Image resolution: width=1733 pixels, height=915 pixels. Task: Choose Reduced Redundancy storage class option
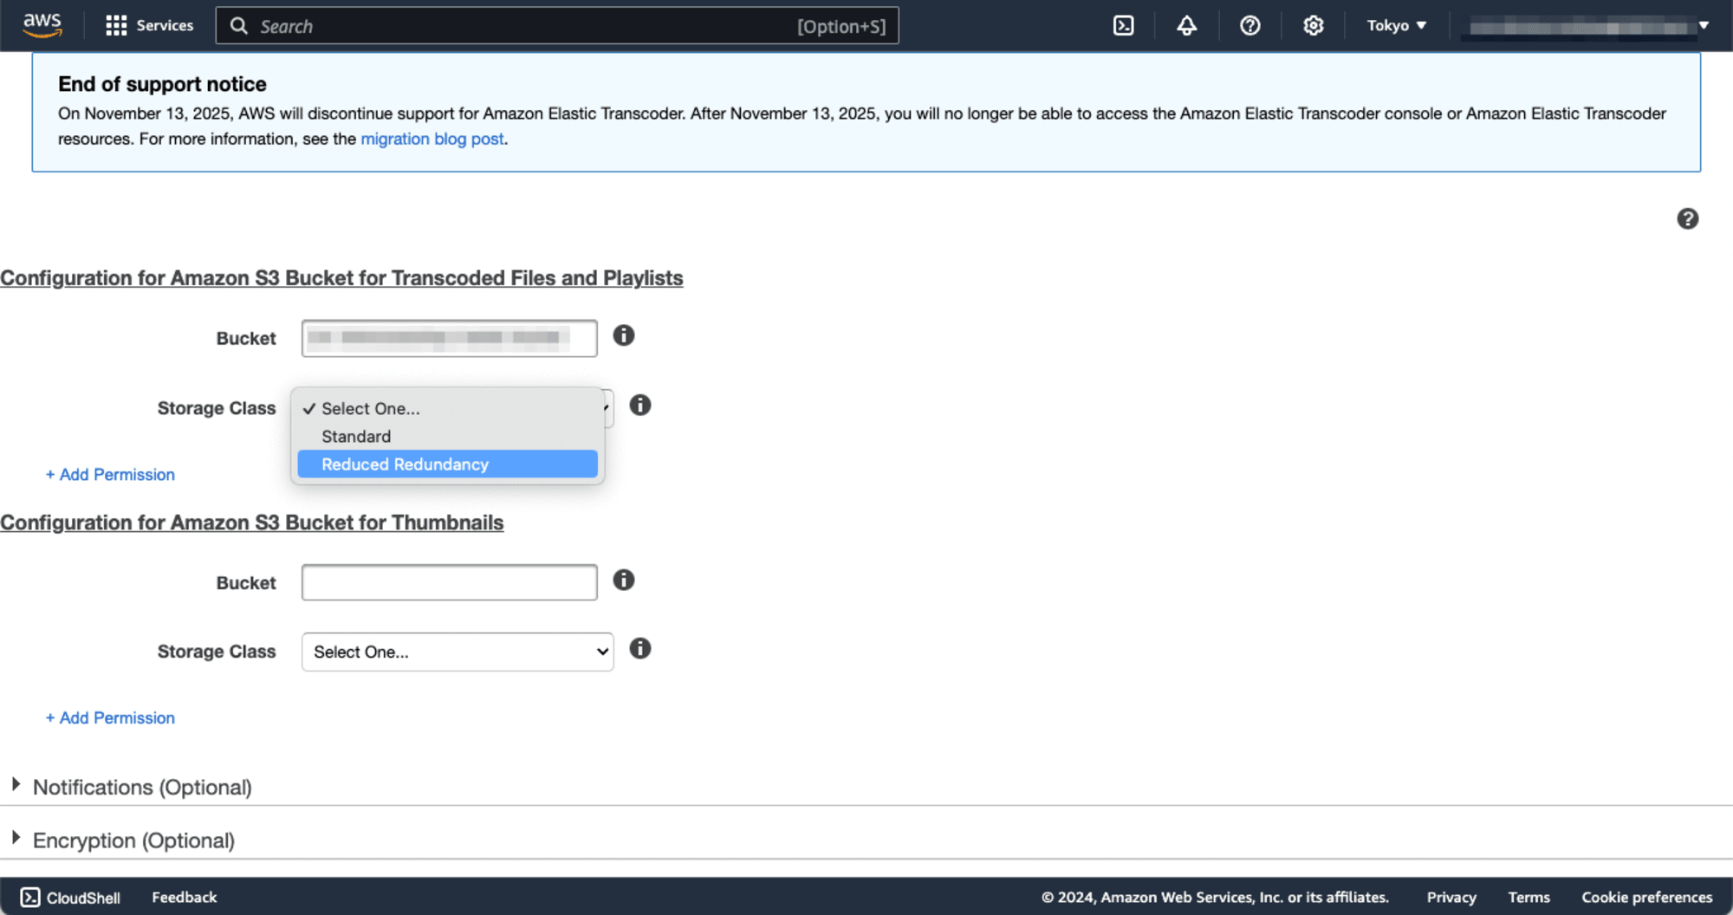pos(447,464)
